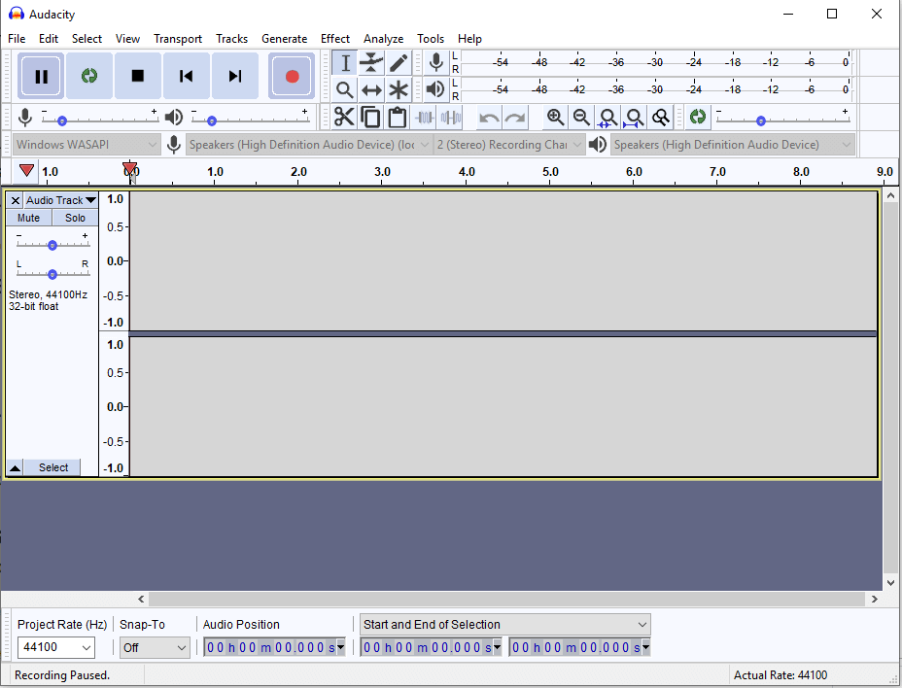
Task: Click the playback speed slider handle
Action: tap(761, 120)
